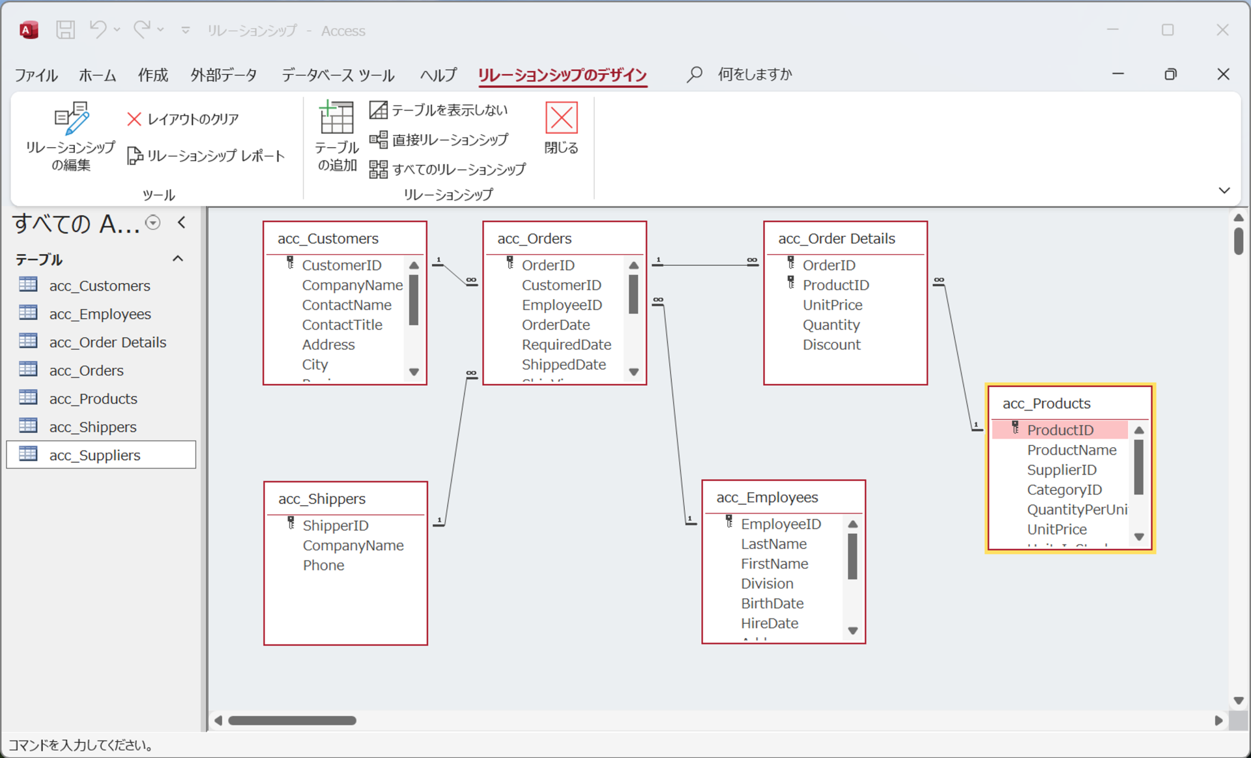Generate the リレーションシップ レポート
This screenshot has height=758, width=1251.
pos(206,156)
